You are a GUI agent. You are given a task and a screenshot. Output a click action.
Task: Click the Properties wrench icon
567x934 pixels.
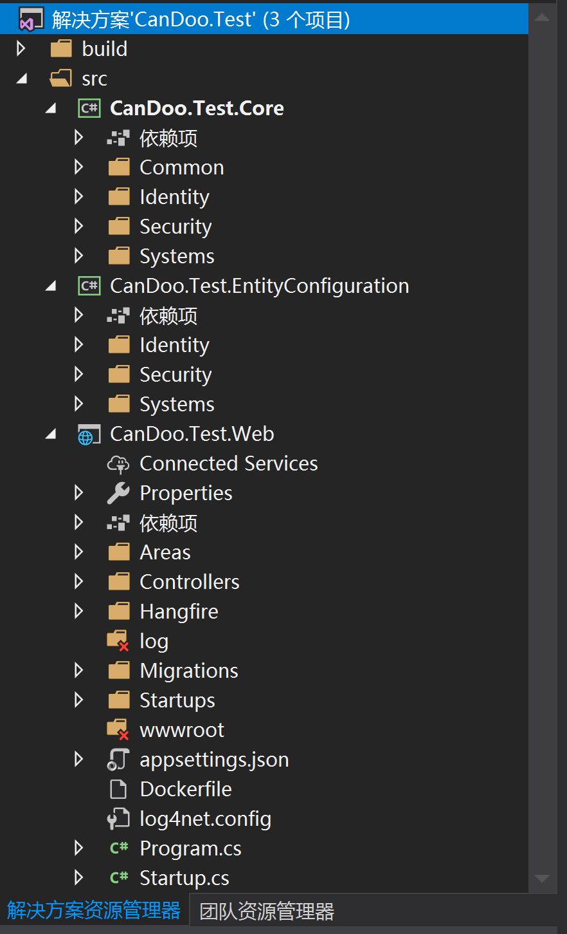(118, 493)
